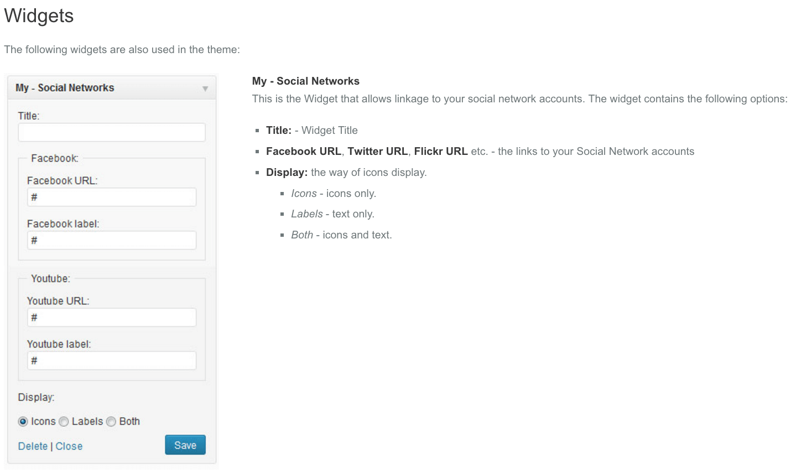The image size is (791, 473).
Task: Click the Youtube fieldset legend
Action: 50,279
